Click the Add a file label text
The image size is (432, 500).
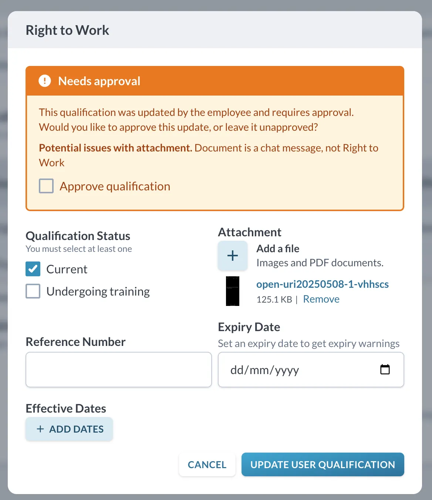278,249
